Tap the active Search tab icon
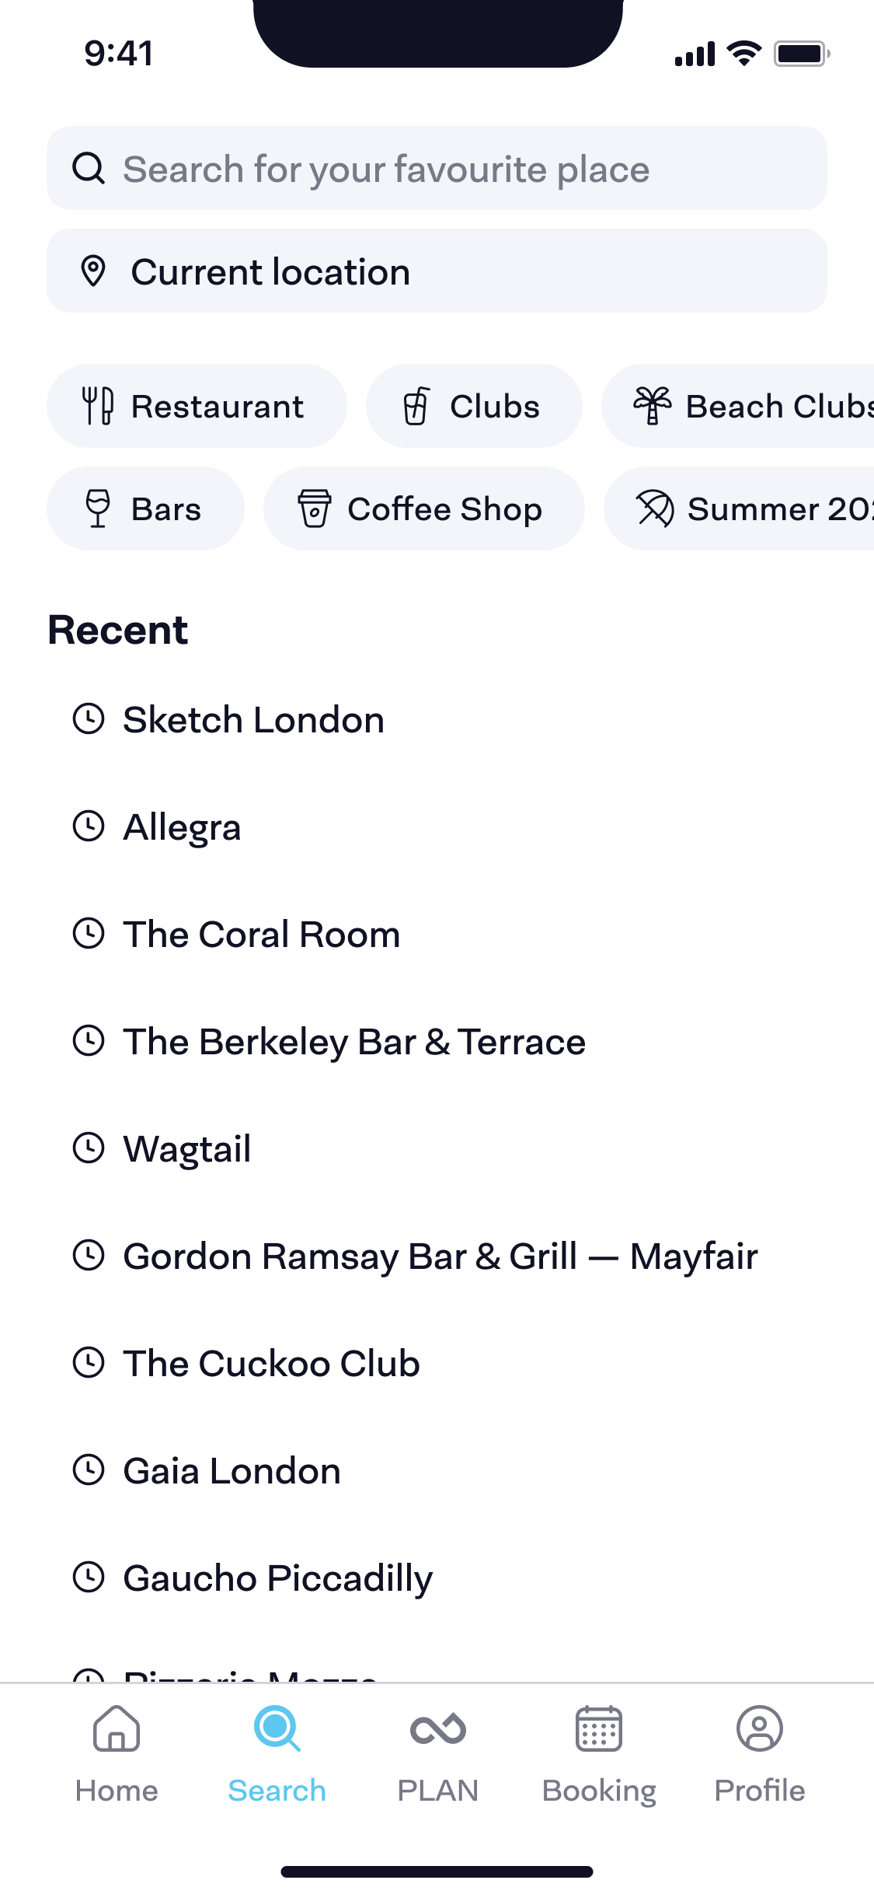 [277, 1729]
